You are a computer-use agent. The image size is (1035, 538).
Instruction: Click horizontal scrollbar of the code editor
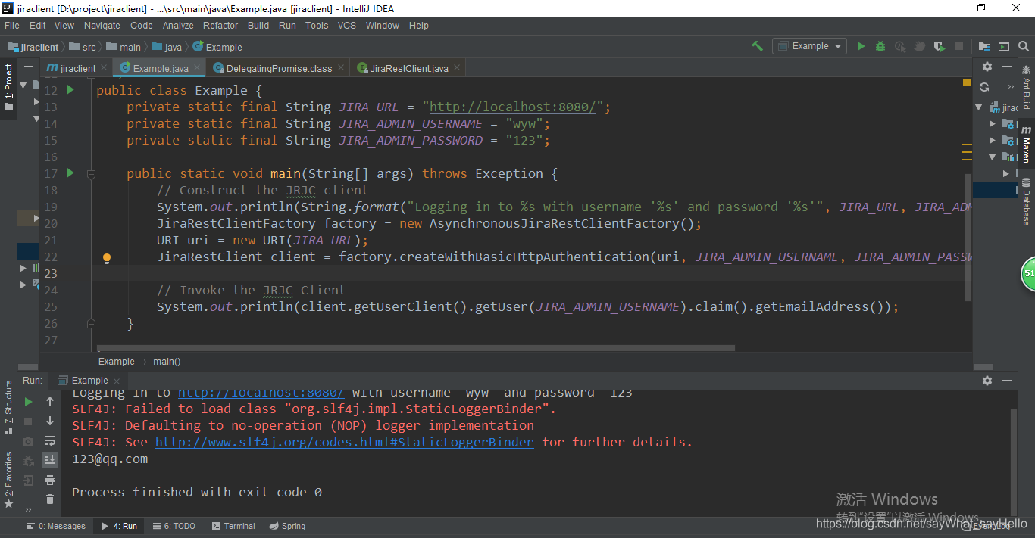(x=416, y=349)
